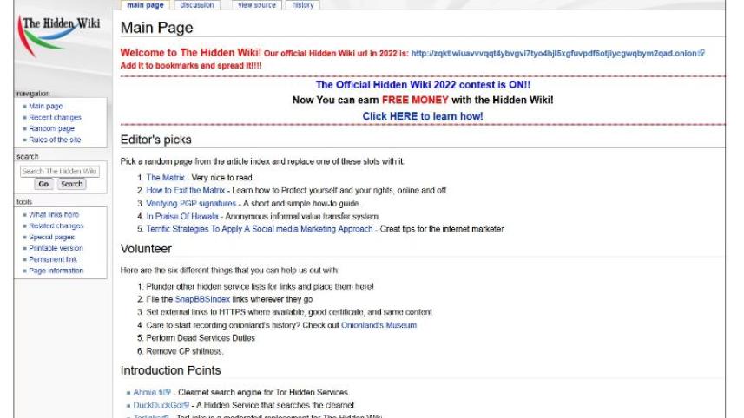This screenshot has width=744, height=418.
Task: Open Onionland's Museum link
Action: 378,325
